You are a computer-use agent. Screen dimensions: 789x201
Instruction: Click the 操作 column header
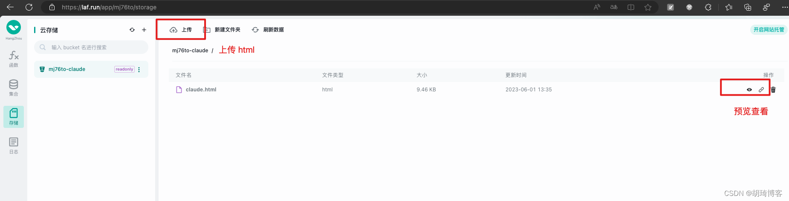(x=769, y=75)
